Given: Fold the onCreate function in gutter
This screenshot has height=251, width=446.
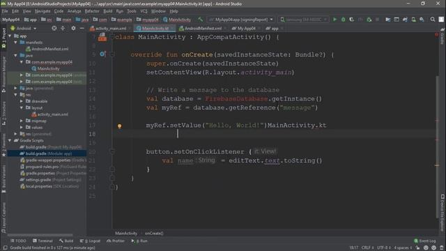Looking at the screenshot, I should pos(112,54).
